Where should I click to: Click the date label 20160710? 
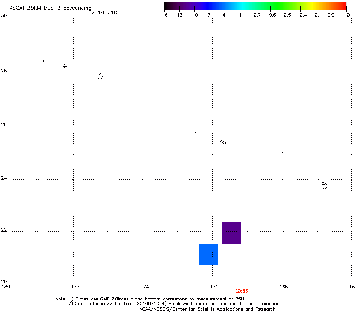pos(104,12)
